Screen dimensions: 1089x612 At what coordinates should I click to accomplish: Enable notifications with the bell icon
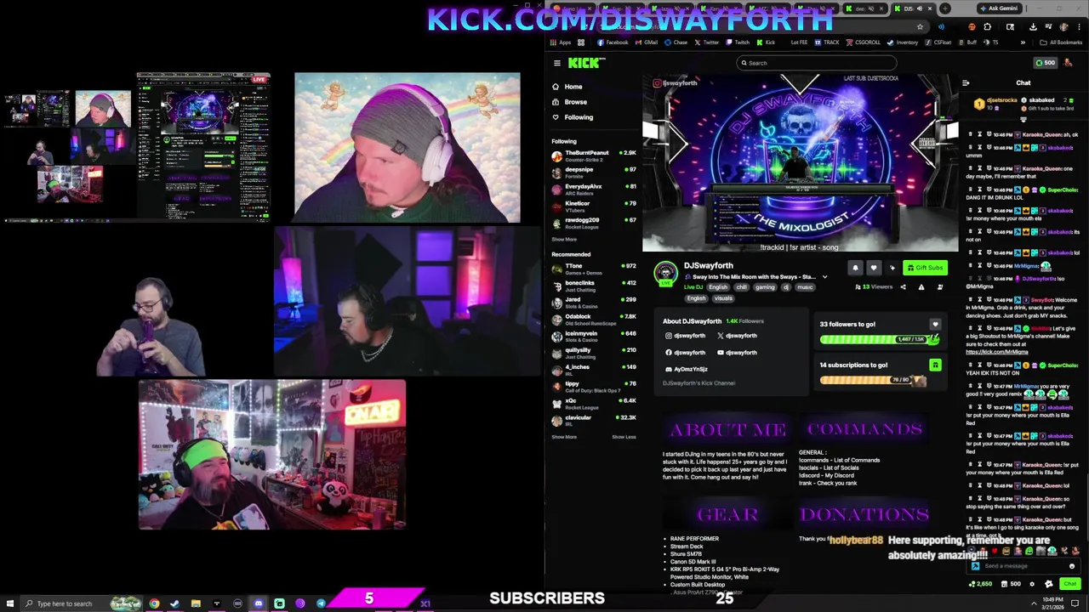coord(855,268)
